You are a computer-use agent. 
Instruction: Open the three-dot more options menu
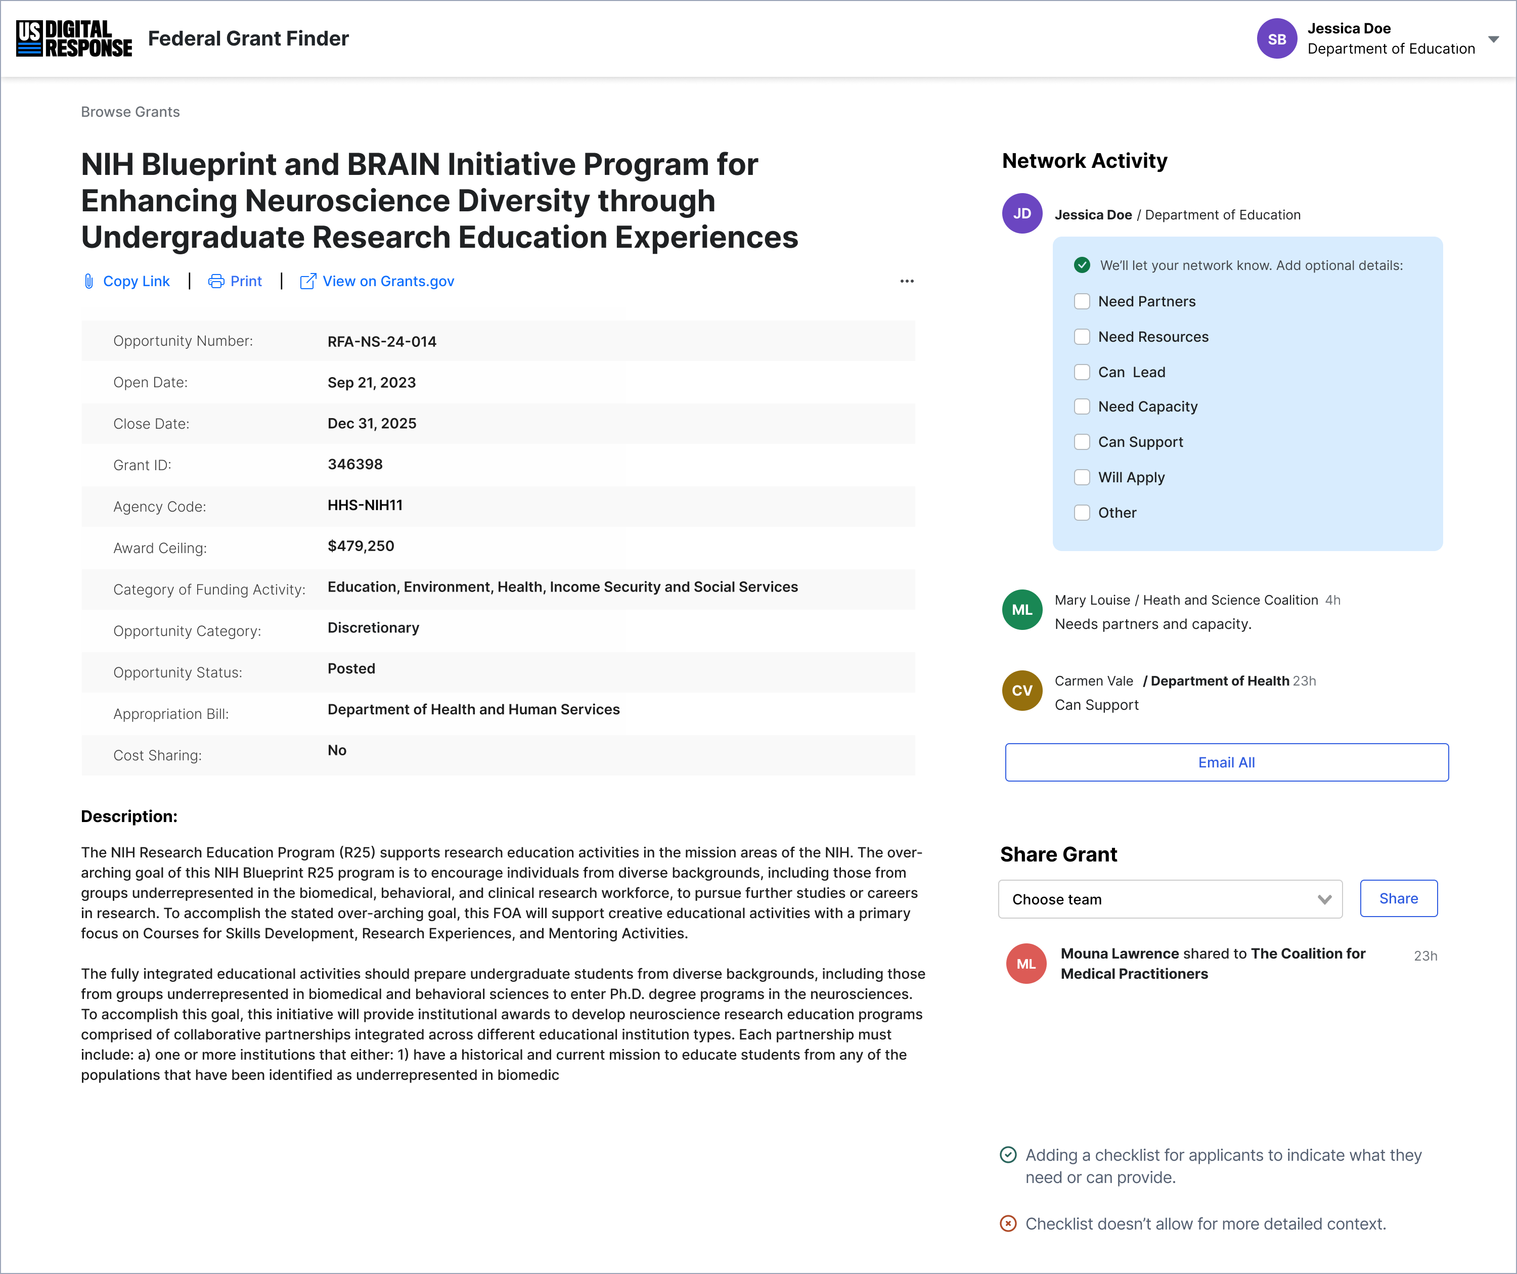coord(907,281)
